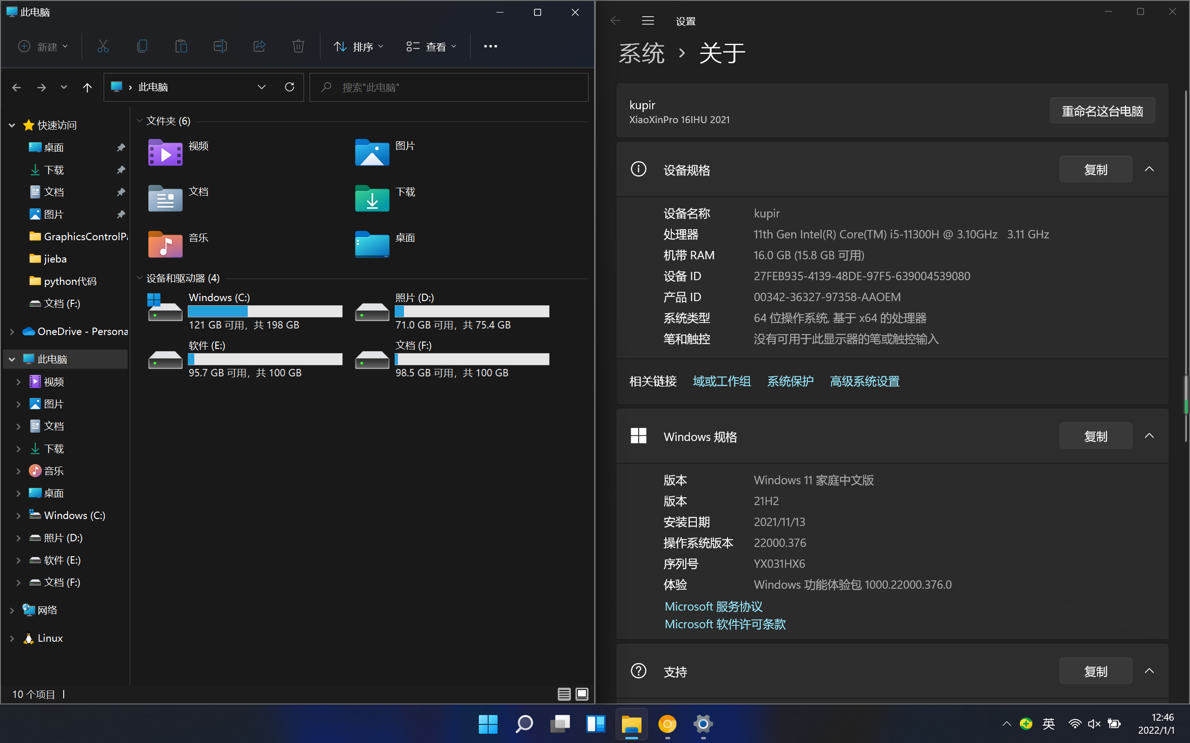The width and height of the screenshot is (1190, 743).
Task: Expand the 网络 tree node
Action: coord(12,610)
